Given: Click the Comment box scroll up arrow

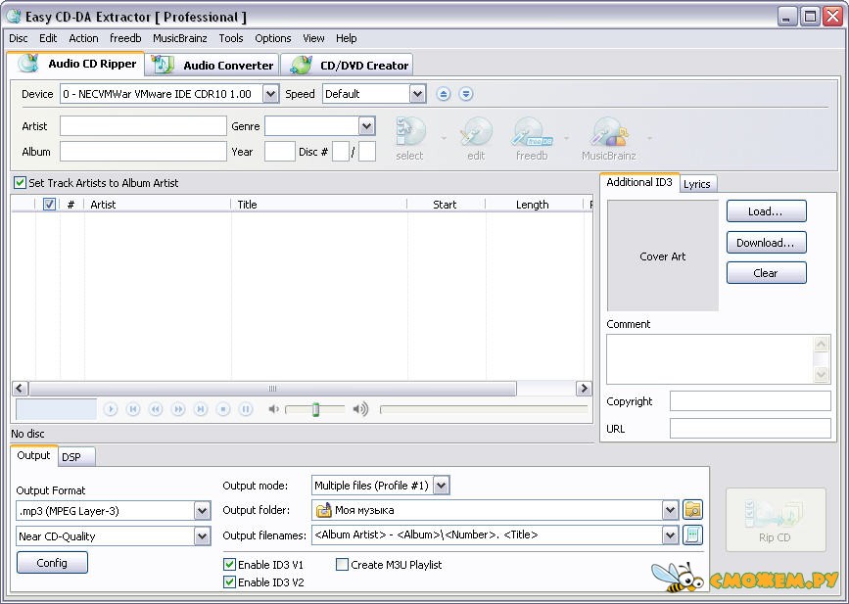Looking at the screenshot, I should tap(822, 345).
